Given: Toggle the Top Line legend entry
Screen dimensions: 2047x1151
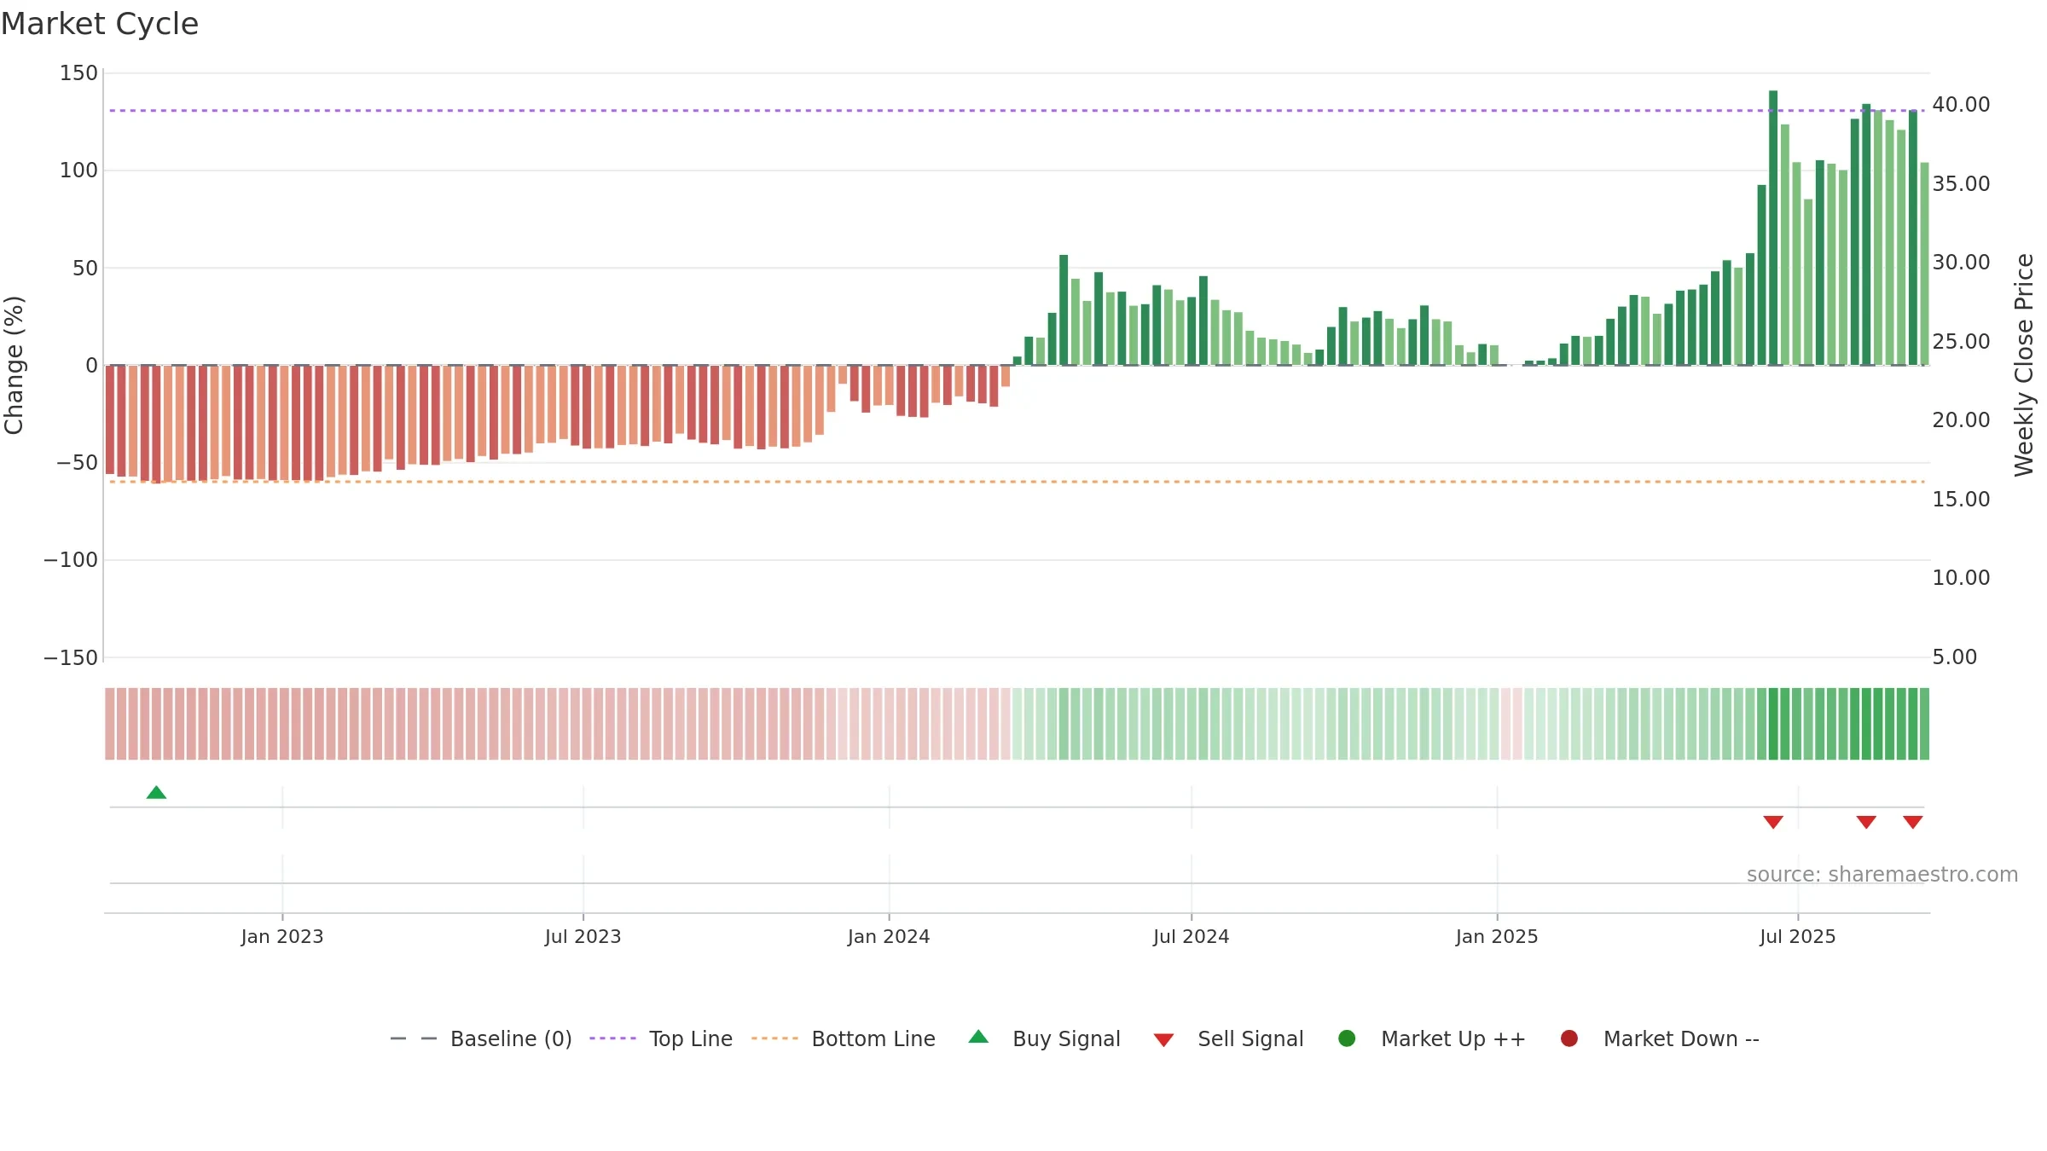Looking at the screenshot, I should coord(661,1038).
